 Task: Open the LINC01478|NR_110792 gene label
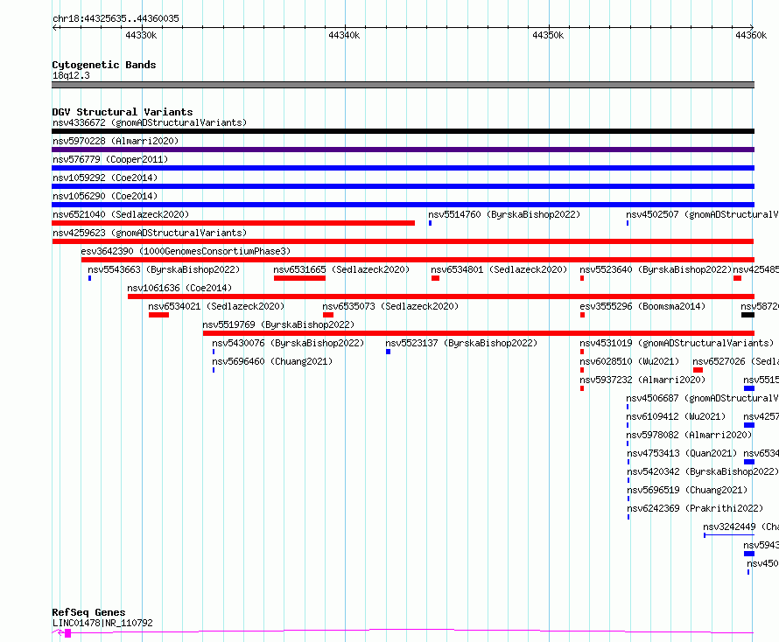[x=102, y=623]
